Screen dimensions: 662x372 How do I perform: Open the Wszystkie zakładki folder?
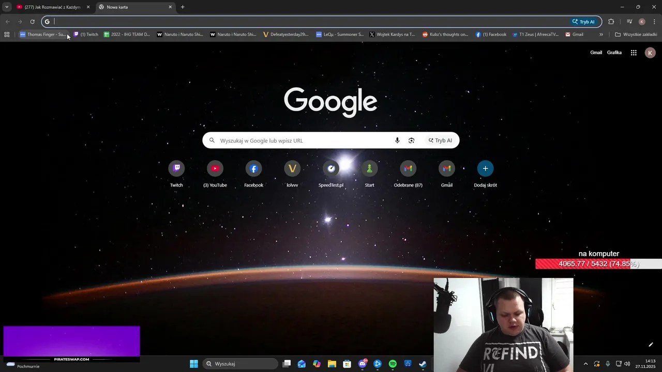point(636,35)
